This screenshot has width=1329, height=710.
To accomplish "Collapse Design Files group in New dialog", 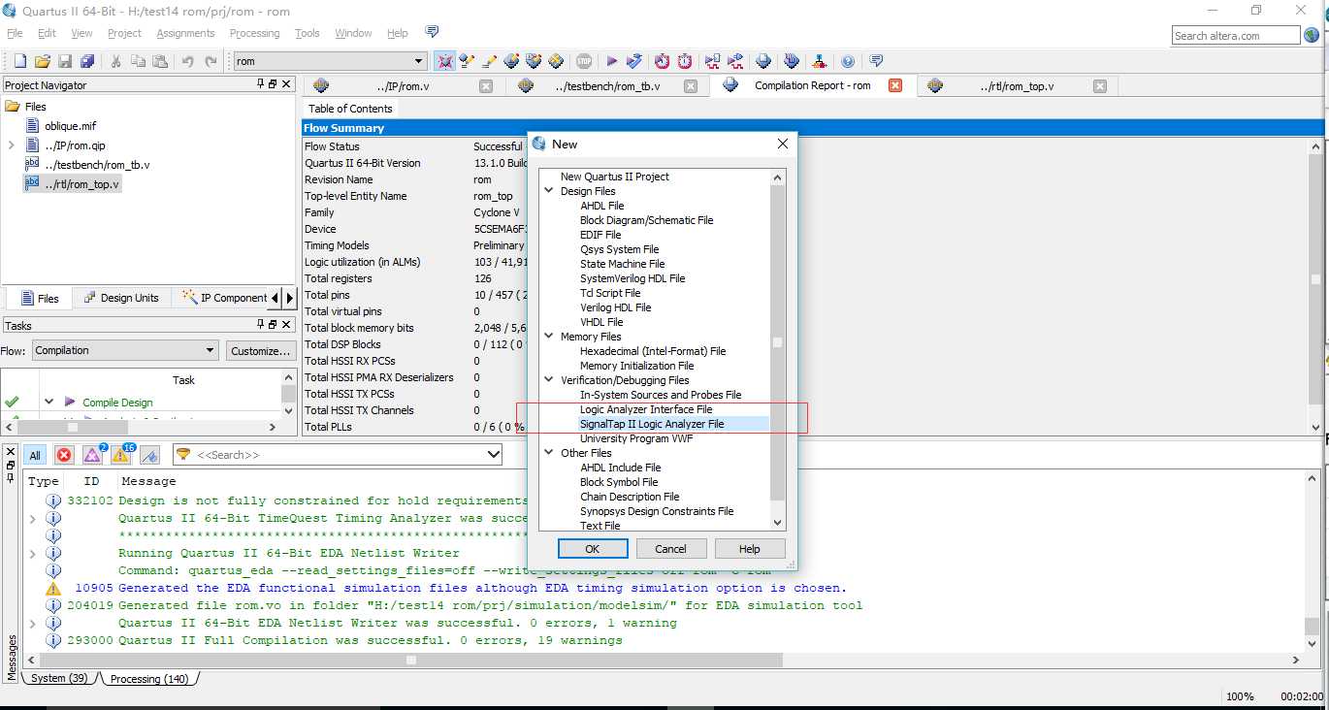I will 549,191.
